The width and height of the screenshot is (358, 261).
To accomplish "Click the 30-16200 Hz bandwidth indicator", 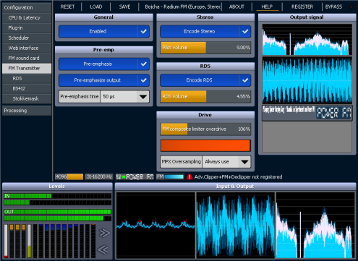I will 99,177.
